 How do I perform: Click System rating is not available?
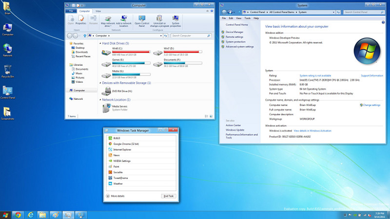pyautogui.click(x=315, y=75)
